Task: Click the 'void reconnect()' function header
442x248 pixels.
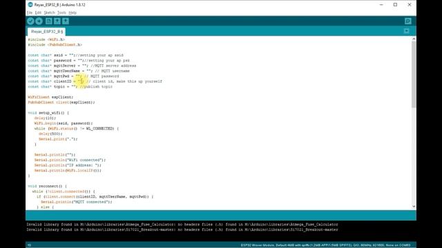Action: pos(48,186)
